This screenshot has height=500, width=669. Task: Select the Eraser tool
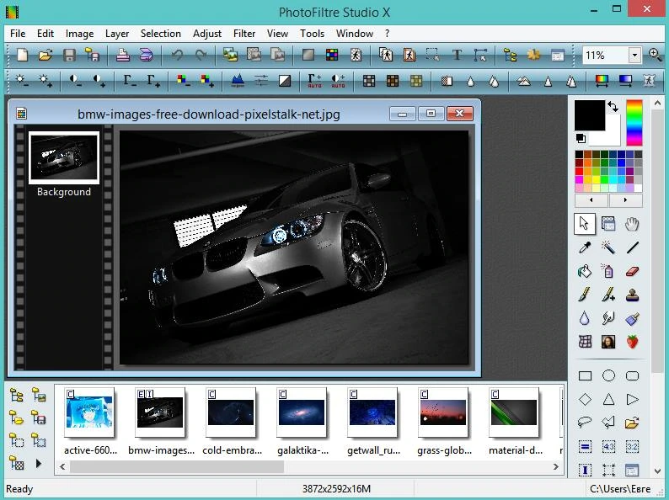[632, 271]
